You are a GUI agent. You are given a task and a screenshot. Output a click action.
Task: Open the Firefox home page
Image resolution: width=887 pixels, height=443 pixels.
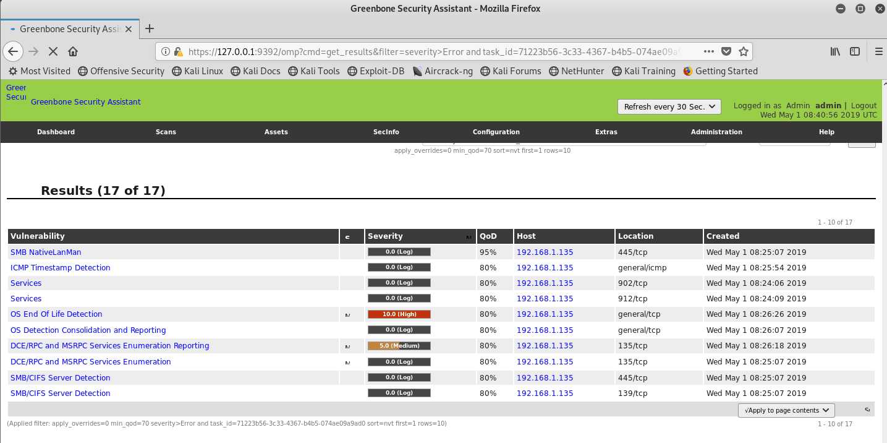pos(73,51)
